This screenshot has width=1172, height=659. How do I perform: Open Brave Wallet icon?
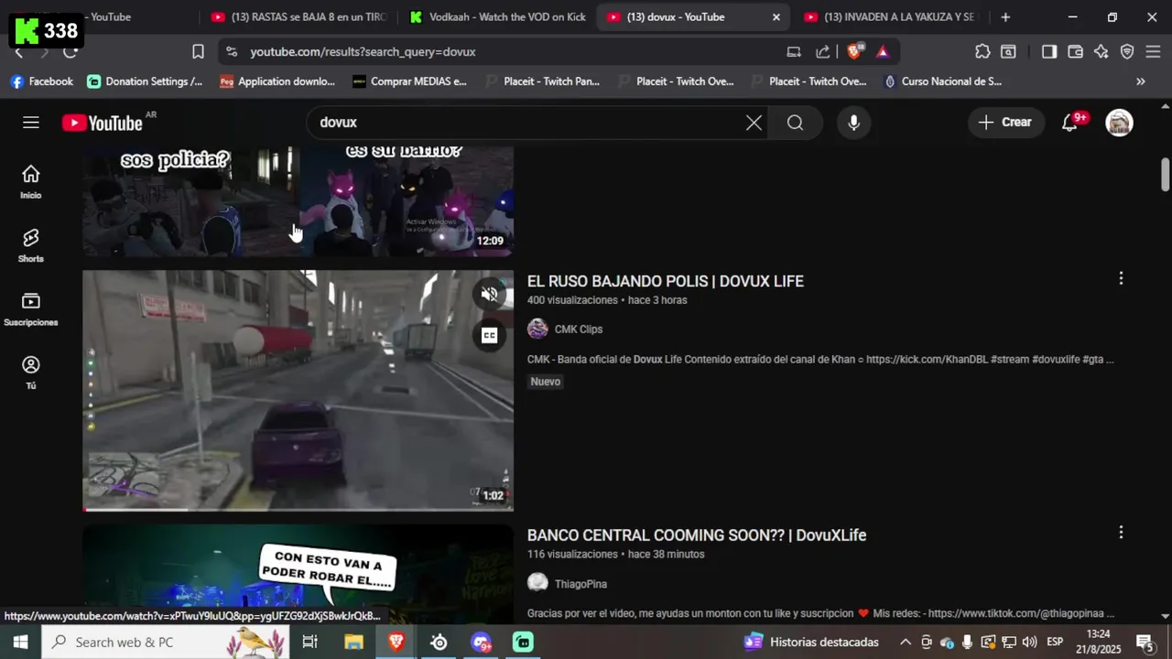coord(1075,52)
